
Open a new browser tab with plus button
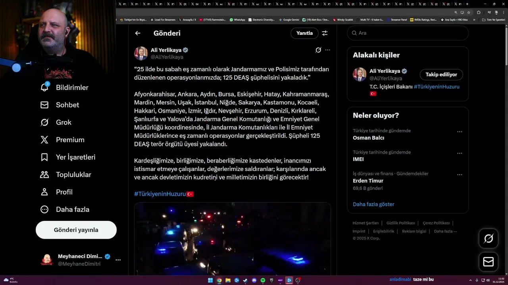point(468,4)
